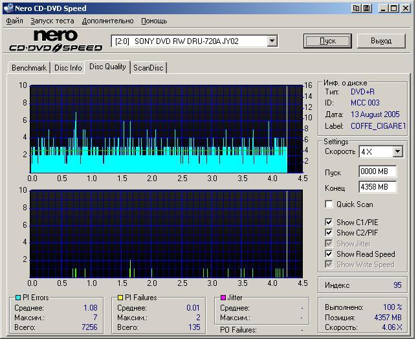Switch to the ScanDisc tab

click(148, 67)
